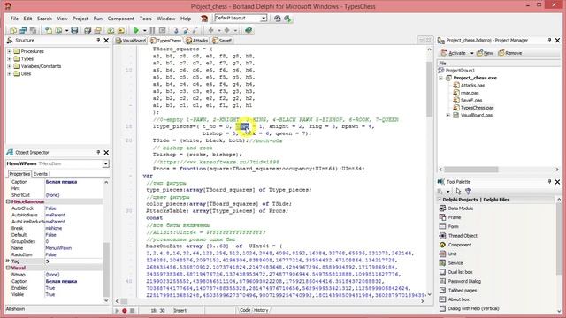Click the record macro red dot below editor
Screen dimensions: 566x318
tap(125, 310)
